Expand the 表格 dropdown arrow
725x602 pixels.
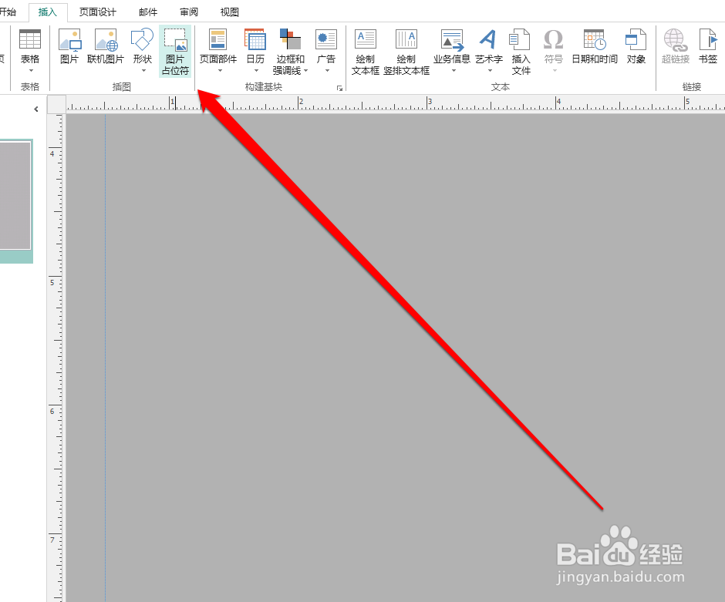coord(31,71)
